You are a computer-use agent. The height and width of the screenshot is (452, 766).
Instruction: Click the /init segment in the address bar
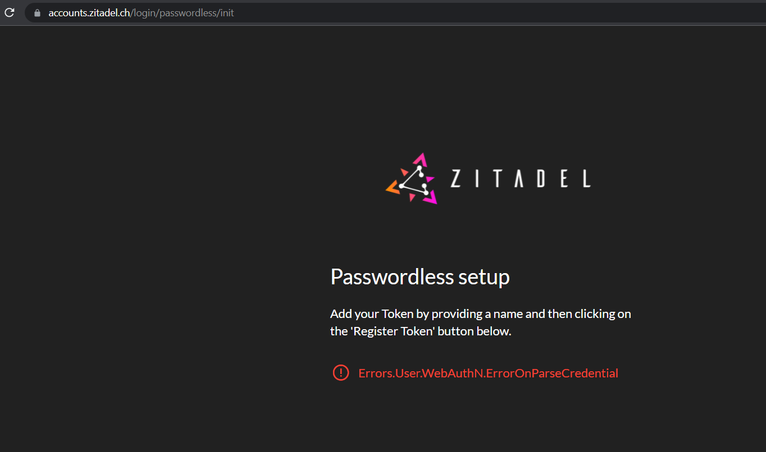click(x=226, y=12)
